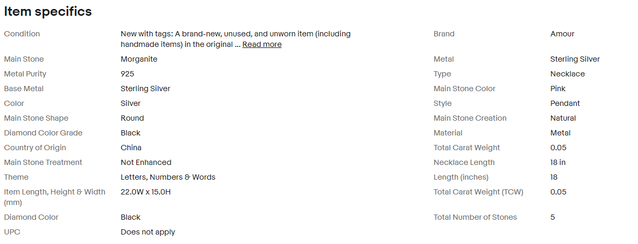Click the 925 metal purity value

(x=127, y=74)
